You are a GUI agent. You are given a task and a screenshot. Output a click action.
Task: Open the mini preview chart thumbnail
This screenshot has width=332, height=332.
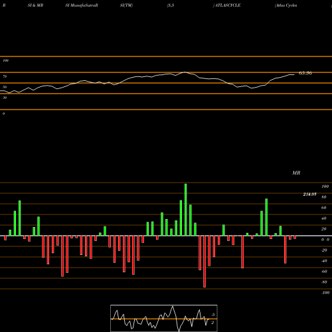click(x=164, y=318)
